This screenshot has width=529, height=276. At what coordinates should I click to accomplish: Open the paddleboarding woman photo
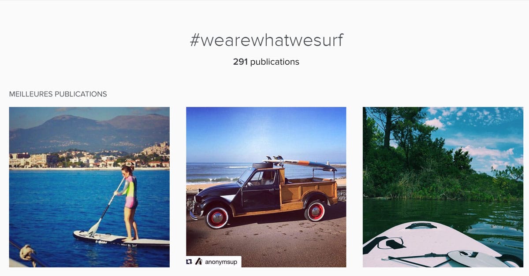(x=89, y=187)
